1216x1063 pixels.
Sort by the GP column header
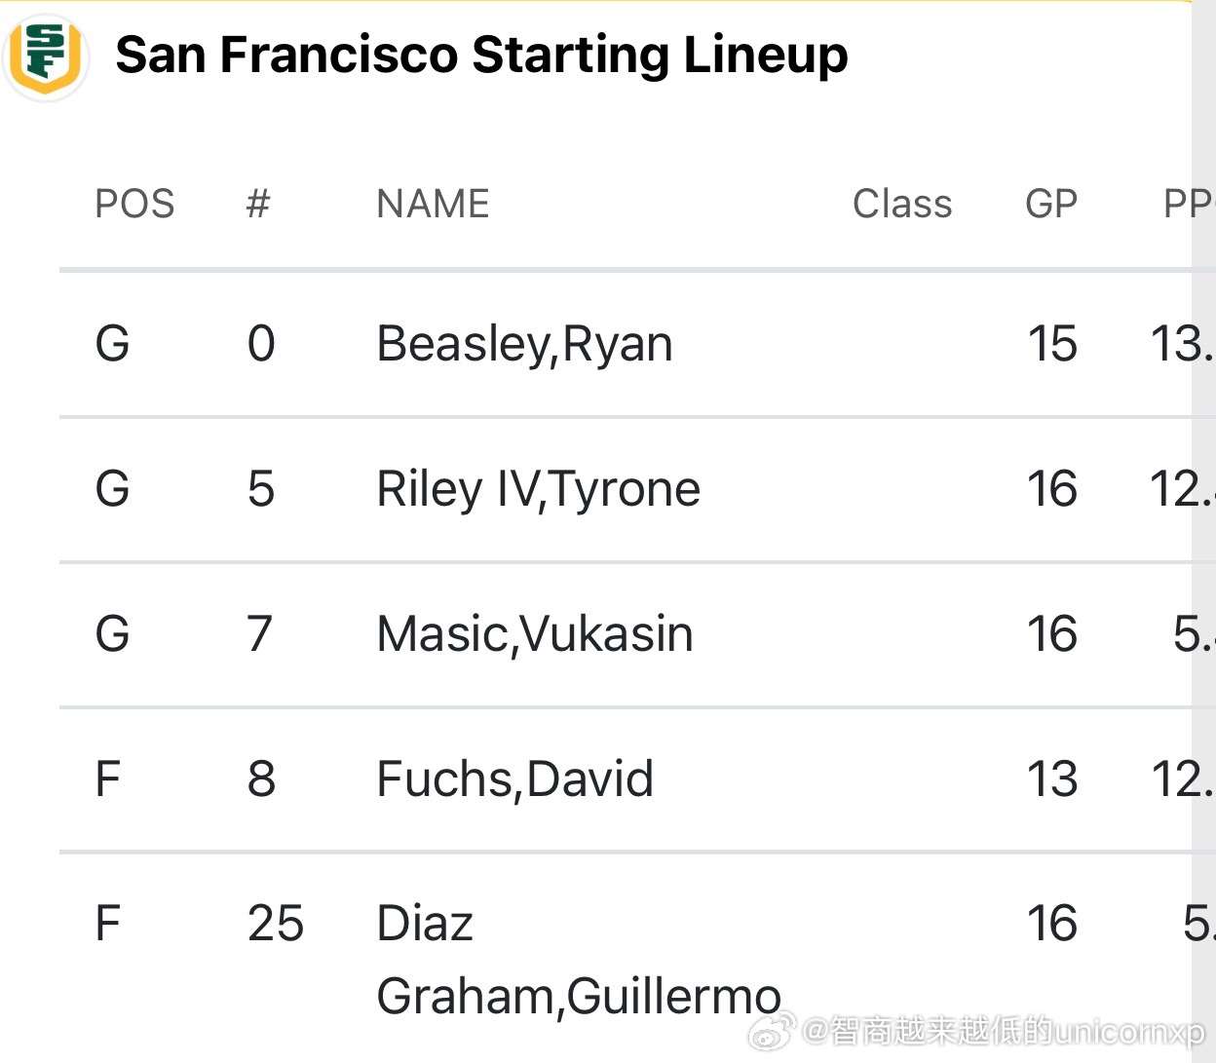[1051, 204]
